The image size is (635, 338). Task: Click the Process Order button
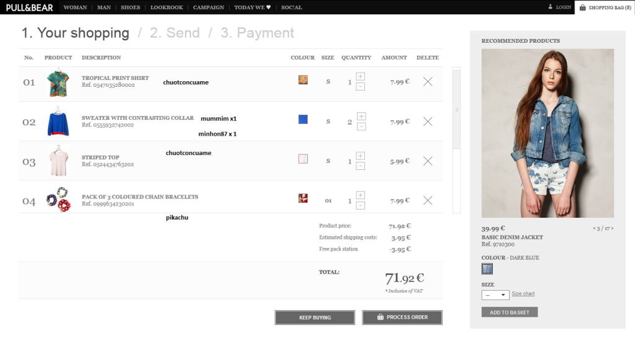tap(402, 318)
